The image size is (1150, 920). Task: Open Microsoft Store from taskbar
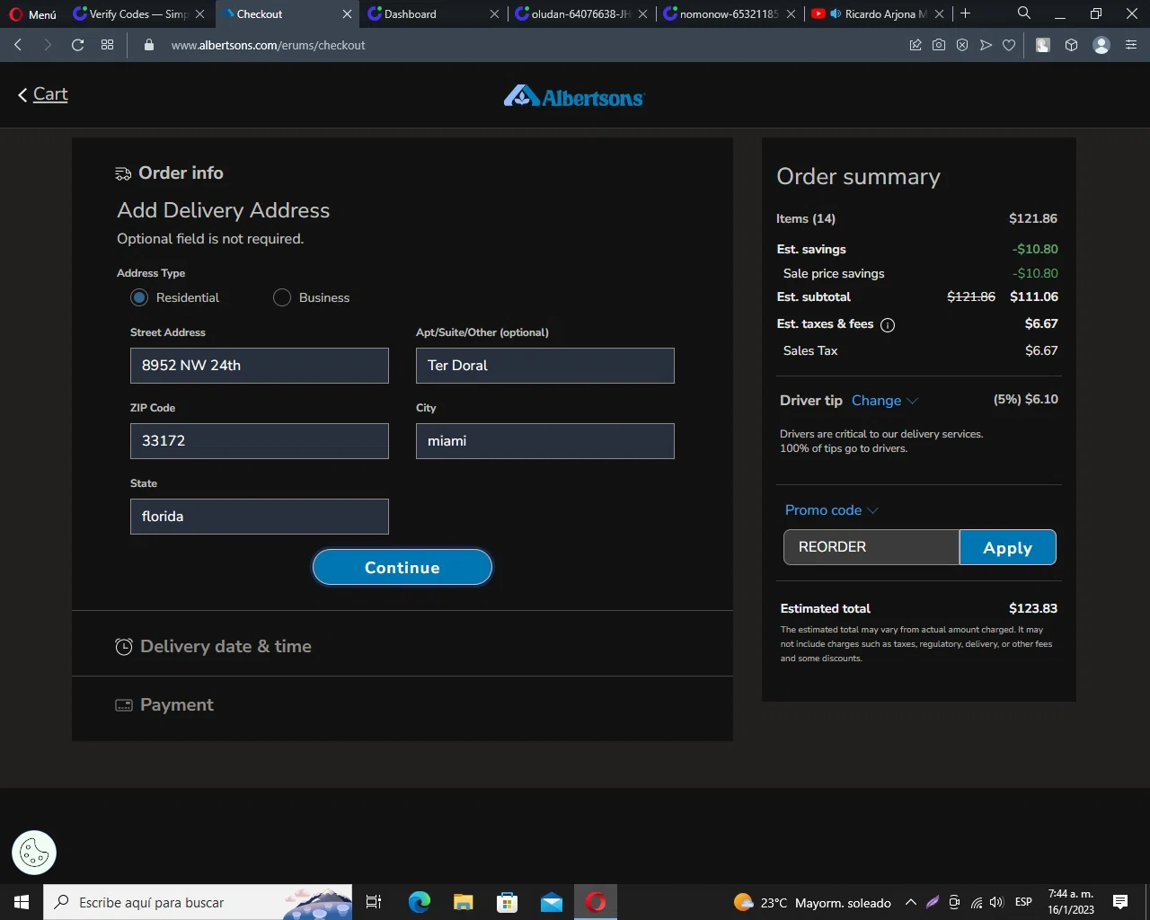(508, 902)
